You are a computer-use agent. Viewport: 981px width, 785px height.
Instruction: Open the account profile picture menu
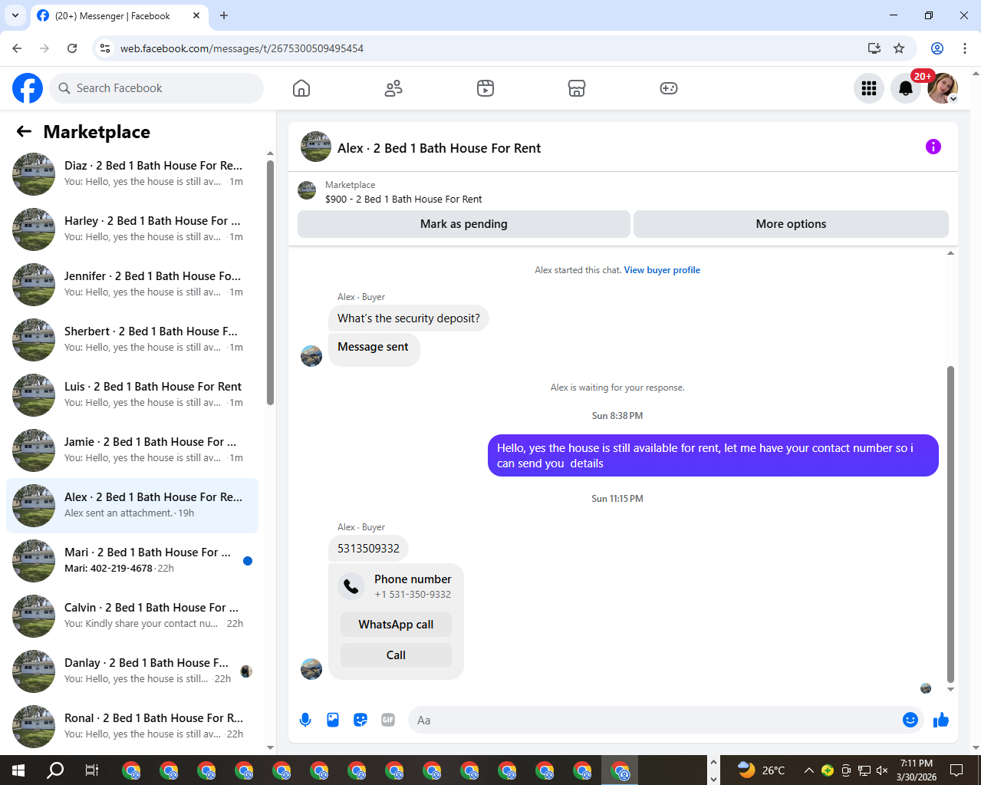[943, 88]
